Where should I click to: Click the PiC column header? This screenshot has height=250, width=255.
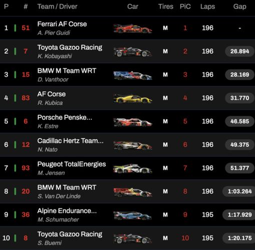[185, 7]
